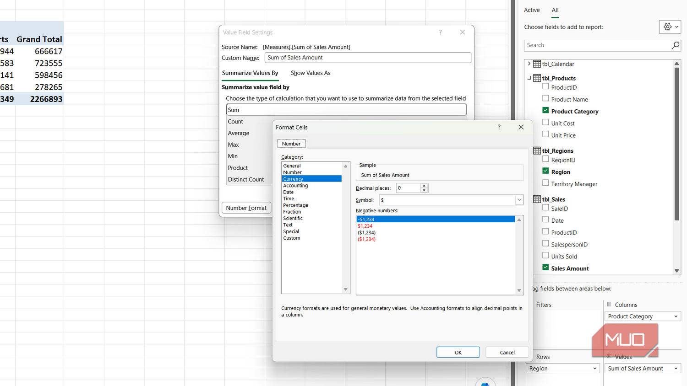Click OK in Format Cells dialog
687x386 pixels.
click(458, 352)
